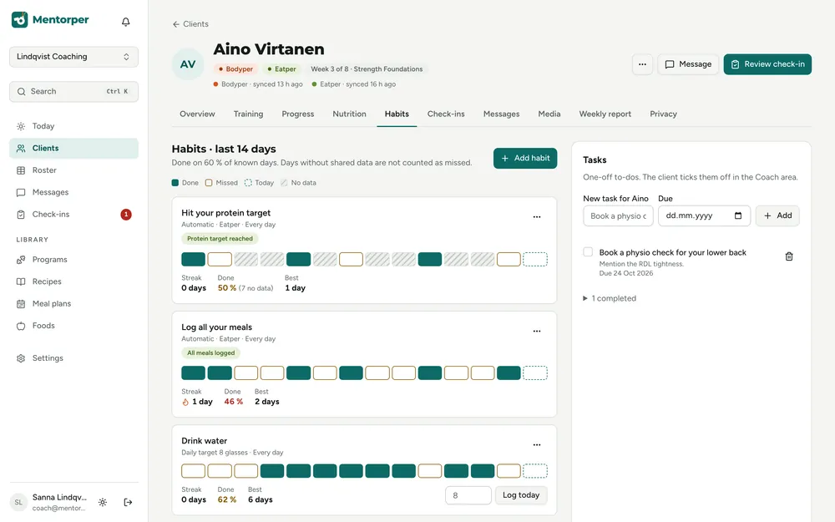Screen dimensions: 835x522
Task: Open Clients in sidebar
Action: pos(73,148)
